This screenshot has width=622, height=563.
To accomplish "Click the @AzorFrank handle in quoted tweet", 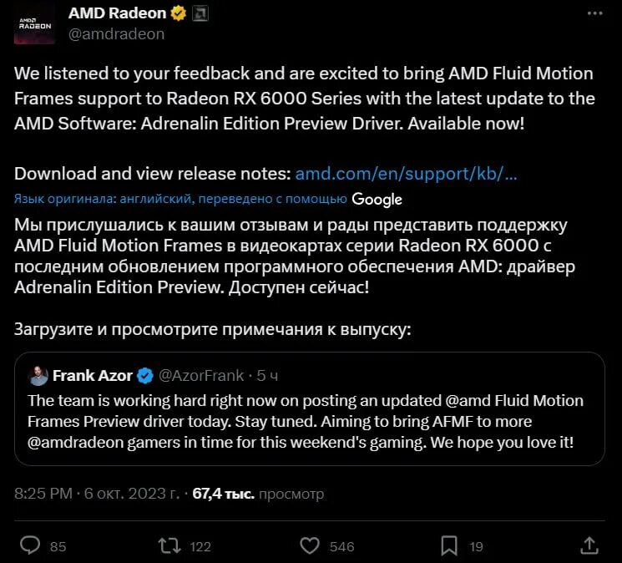I will 200,375.
